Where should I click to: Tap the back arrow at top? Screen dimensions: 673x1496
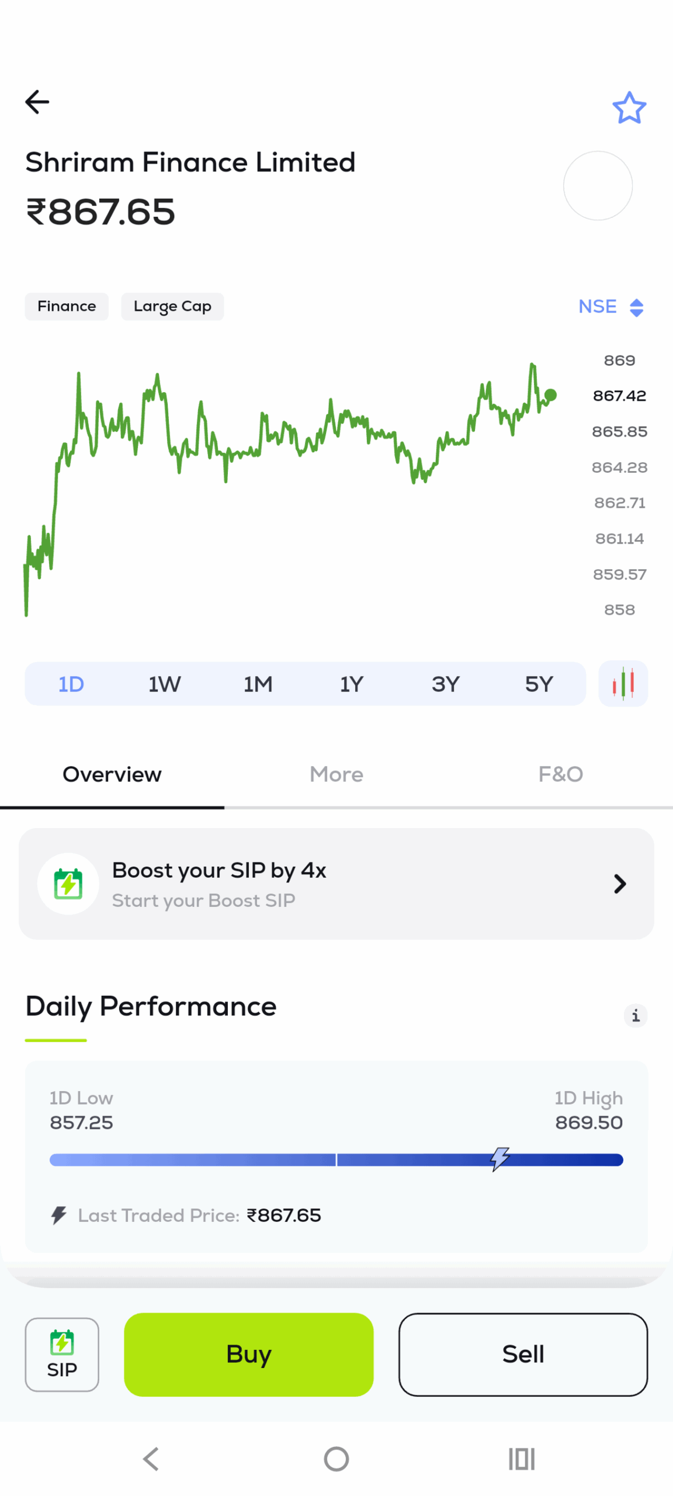37,102
